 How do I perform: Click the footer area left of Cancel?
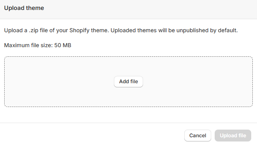(92, 135)
